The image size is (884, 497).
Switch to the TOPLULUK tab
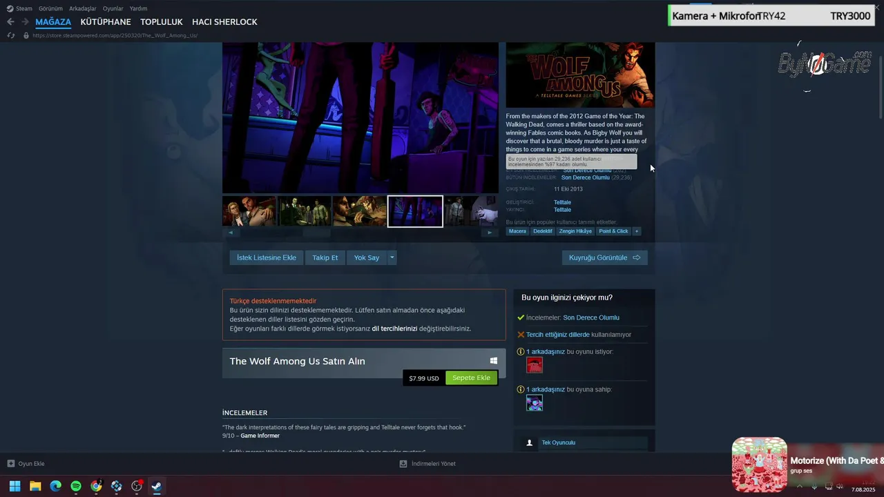tap(162, 22)
